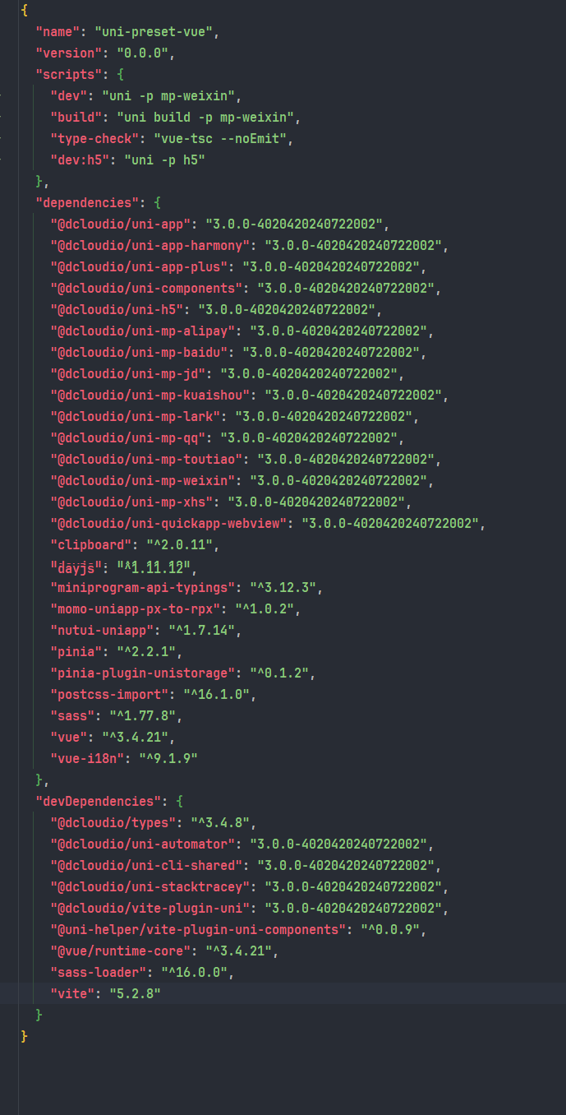Click the "vue-i18n" dependency name
This screenshot has width=566, height=1115.
coord(89,758)
